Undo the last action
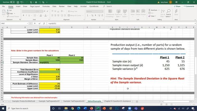Screen dimensions: 197x111 click(22, 2)
